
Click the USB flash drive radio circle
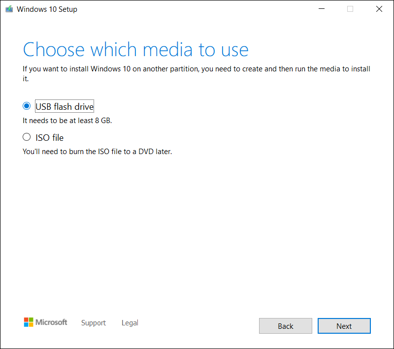coord(27,106)
